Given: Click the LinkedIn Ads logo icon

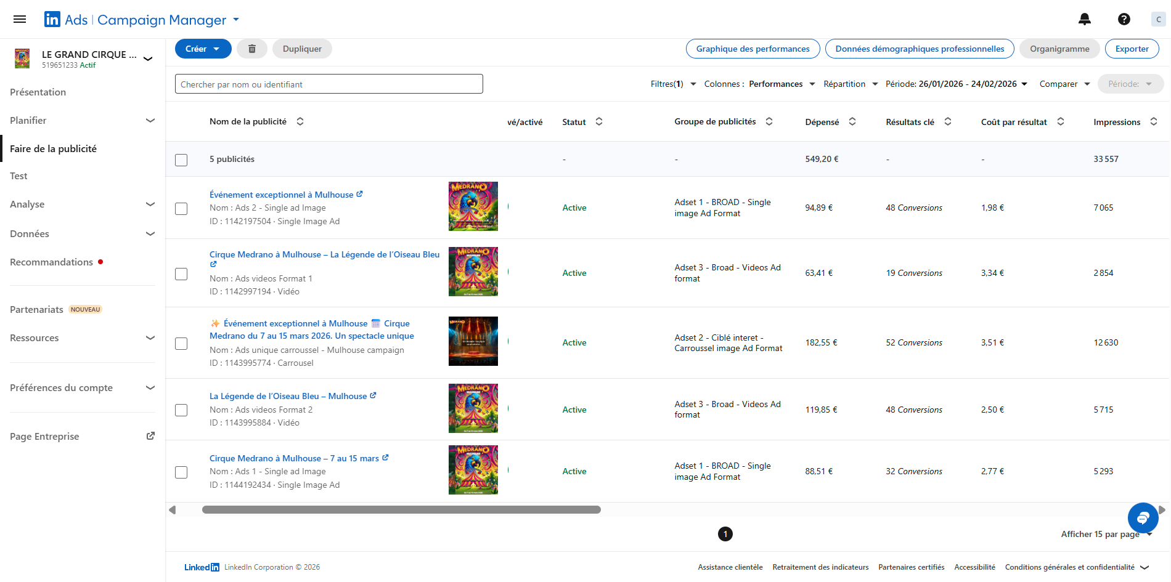Looking at the screenshot, I should tap(52, 19).
